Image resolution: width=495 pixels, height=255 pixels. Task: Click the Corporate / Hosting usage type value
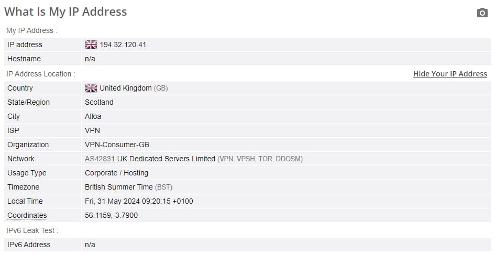(116, 173)
